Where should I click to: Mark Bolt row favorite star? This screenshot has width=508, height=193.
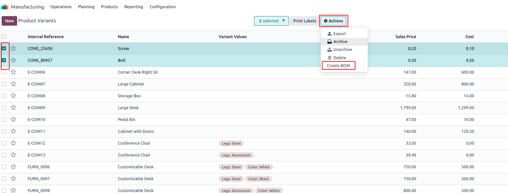tap(14, 60)
